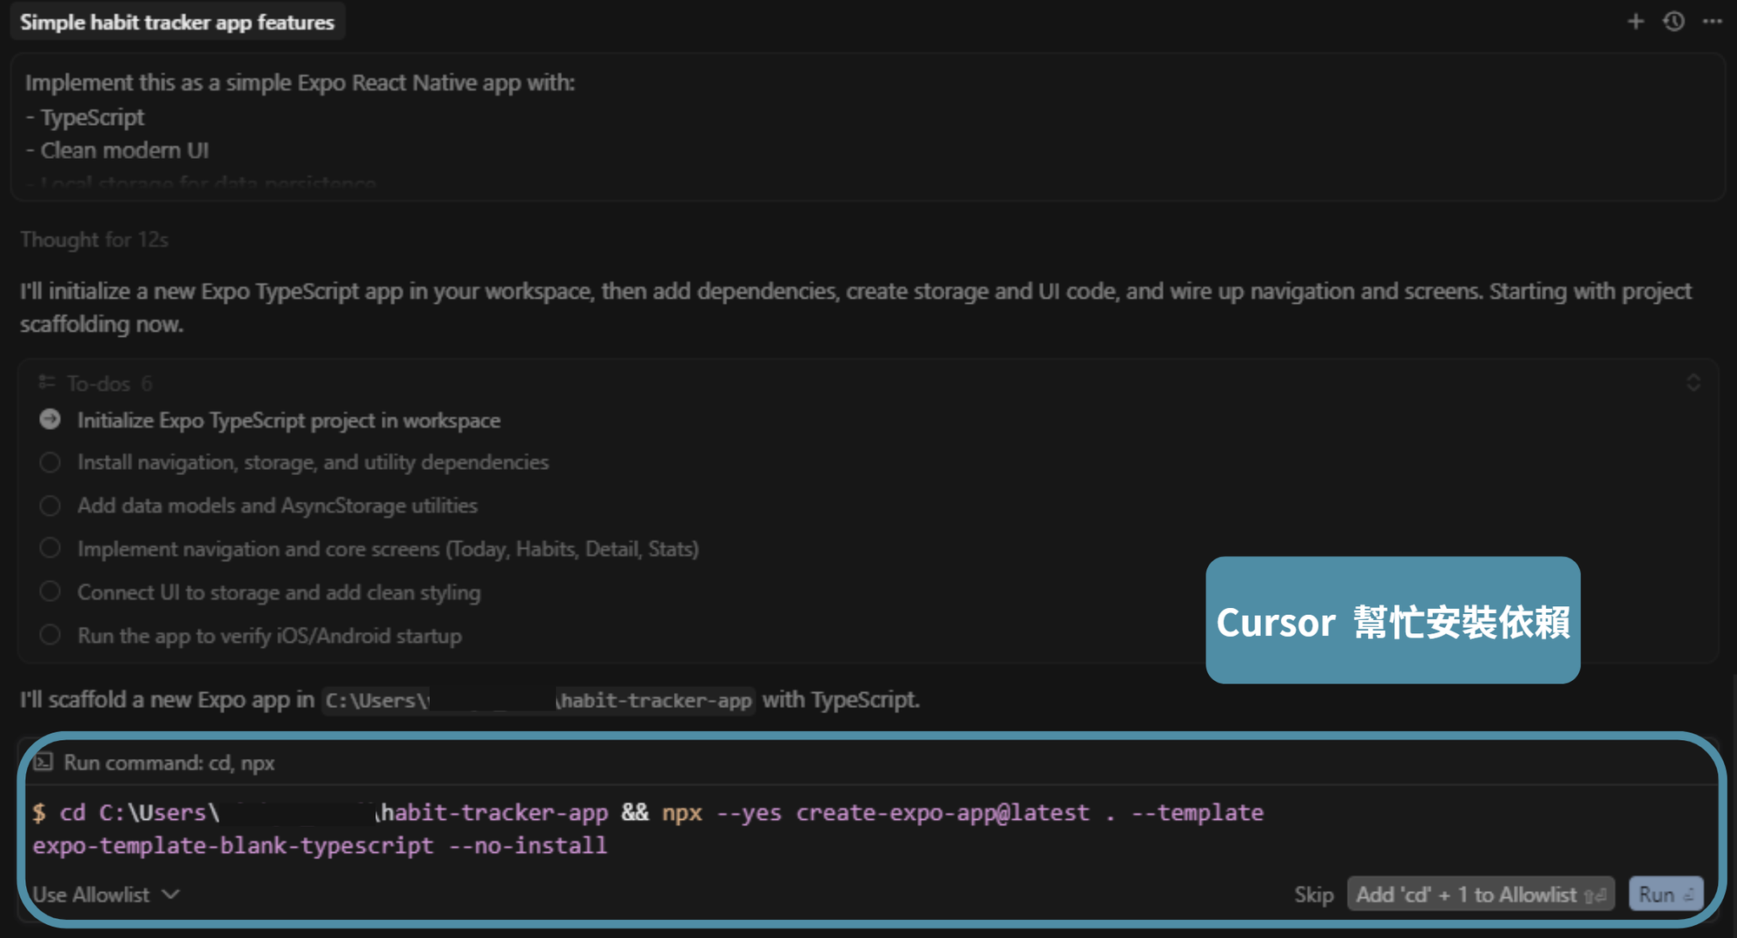1737x938 pixels.
Task: Click 'expo-template-blank-typescript --no-install' text
Action: [320, 846]
